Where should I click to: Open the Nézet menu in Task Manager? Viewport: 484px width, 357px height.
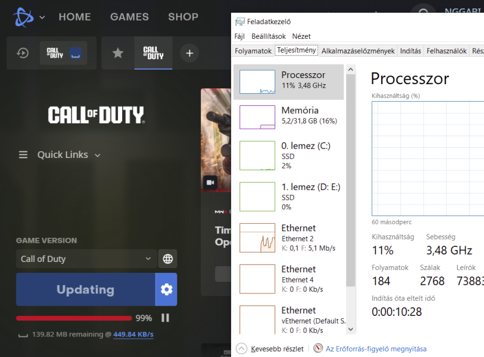301,36
